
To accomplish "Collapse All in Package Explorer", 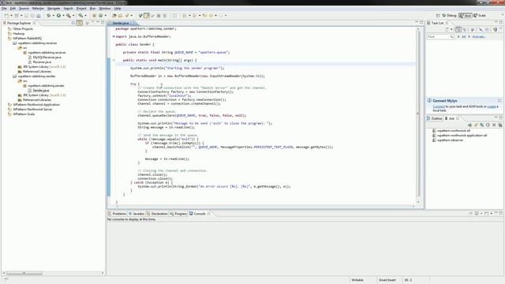I will [73, 23].
